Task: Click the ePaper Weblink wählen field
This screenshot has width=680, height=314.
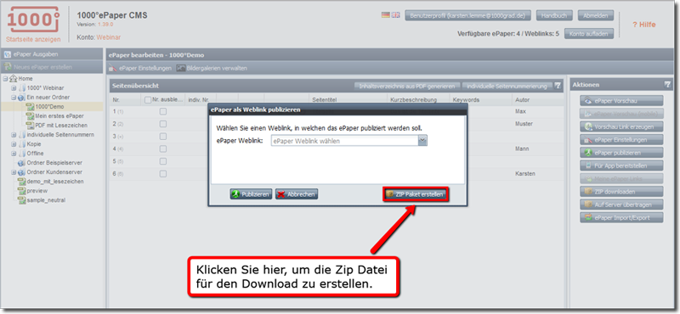Action: tap(345, 141)
